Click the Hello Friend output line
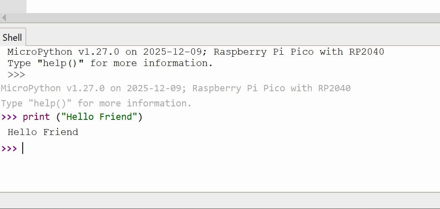The width and height of the screenshot is (440, 209). [x=43, y=132]
